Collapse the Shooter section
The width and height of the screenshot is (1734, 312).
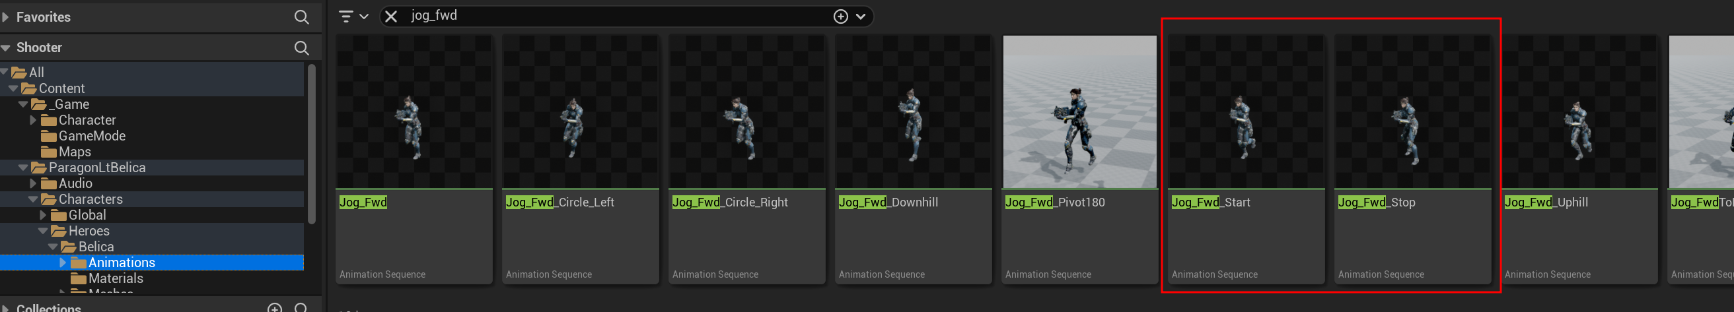[5, 47]
